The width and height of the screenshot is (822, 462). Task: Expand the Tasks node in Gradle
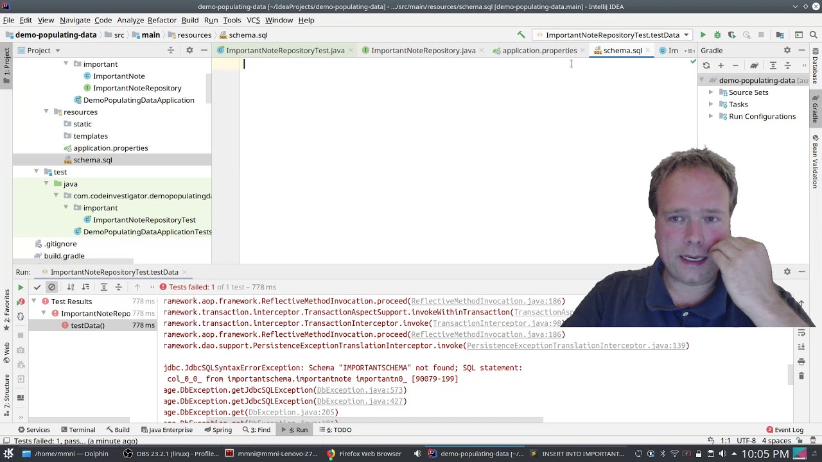click(x=711, y=105)
